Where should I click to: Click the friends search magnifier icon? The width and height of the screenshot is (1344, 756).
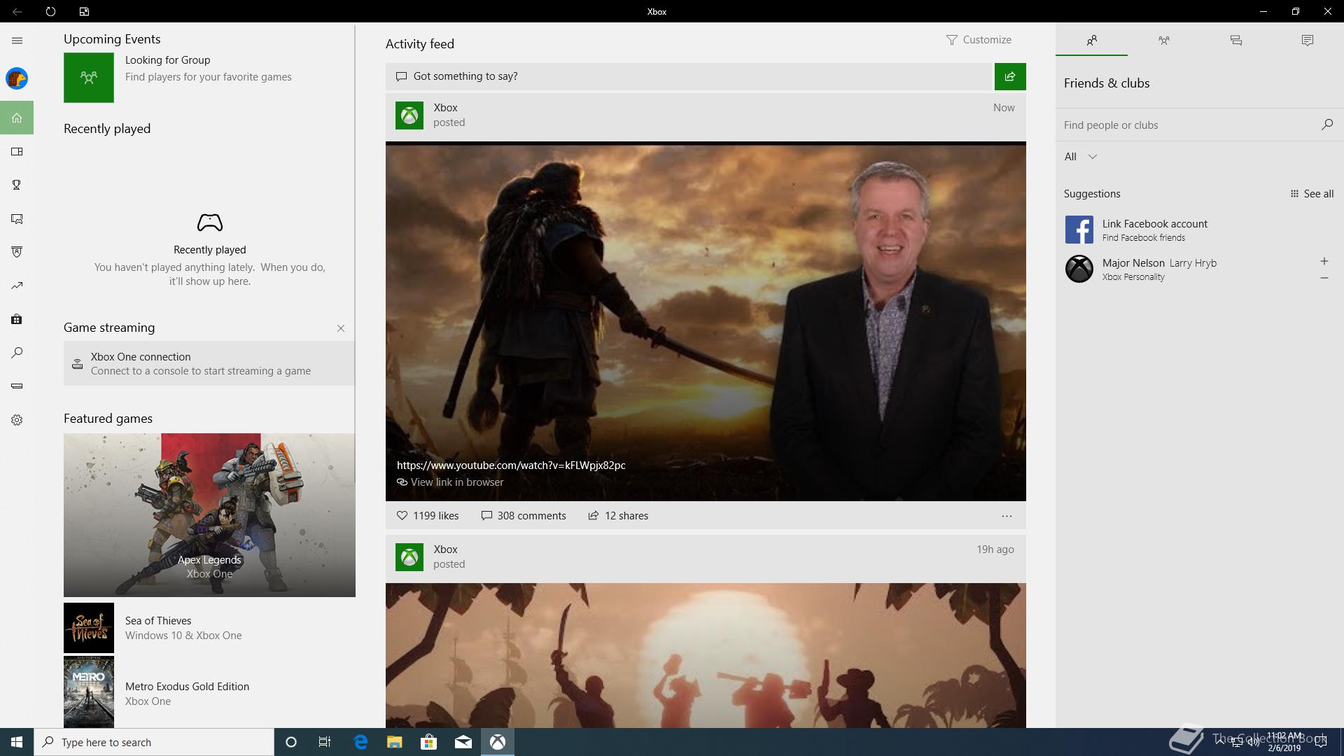click(1326, 125)
